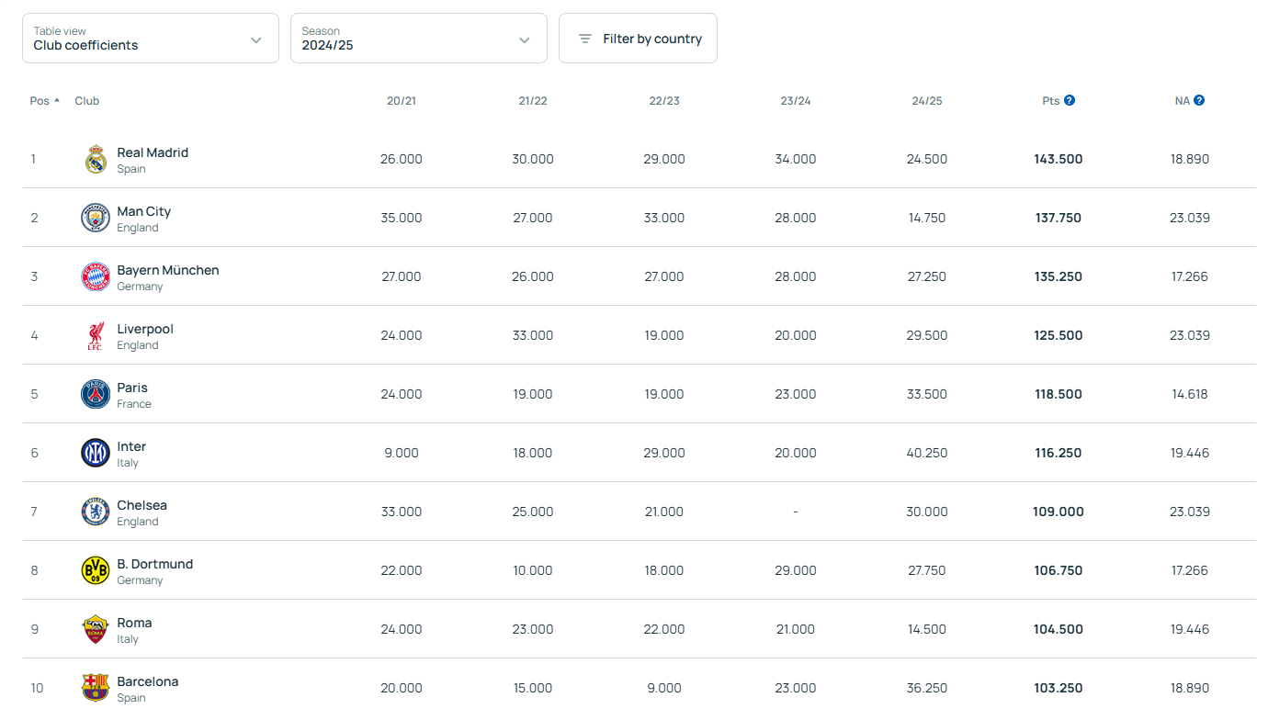Click the Real Madrid club crest
1268x720 pixels.
pyautogui.click(x=96, y=159)
